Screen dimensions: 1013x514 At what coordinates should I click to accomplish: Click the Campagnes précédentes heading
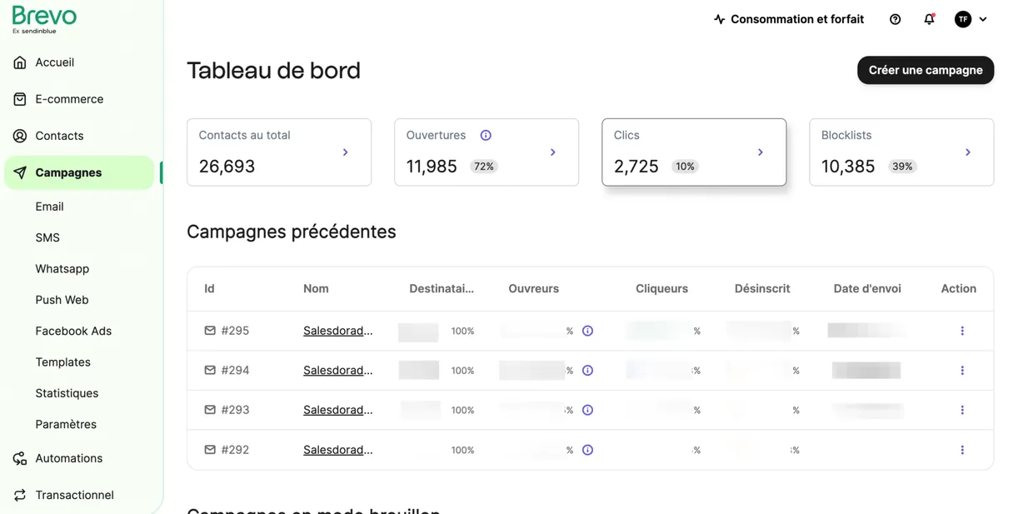292,232
